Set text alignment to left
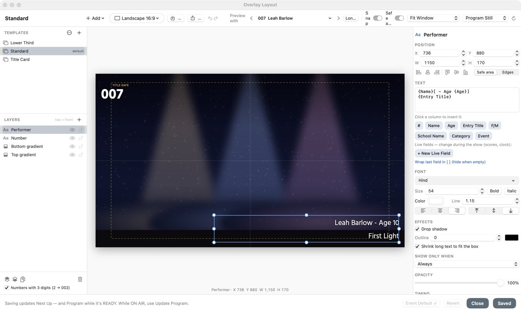 [423, 211]
